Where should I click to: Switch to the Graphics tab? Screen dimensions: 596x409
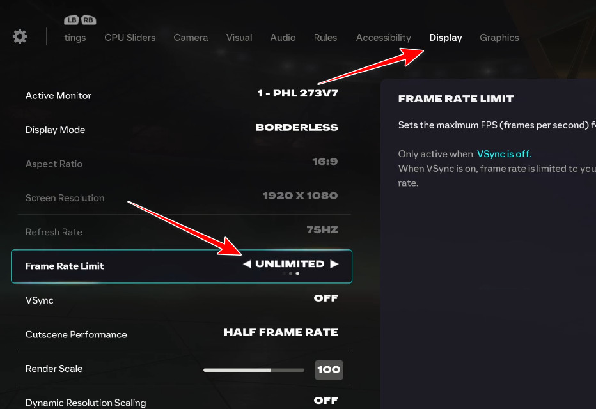click(x=499, y=38)
